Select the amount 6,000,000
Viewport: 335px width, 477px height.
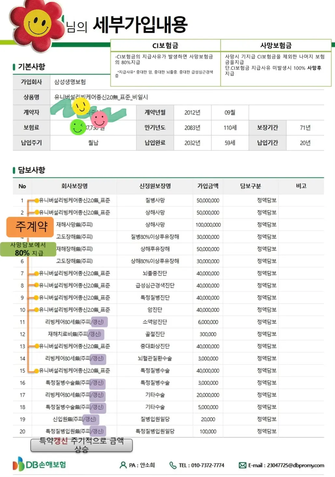point(208,322)
